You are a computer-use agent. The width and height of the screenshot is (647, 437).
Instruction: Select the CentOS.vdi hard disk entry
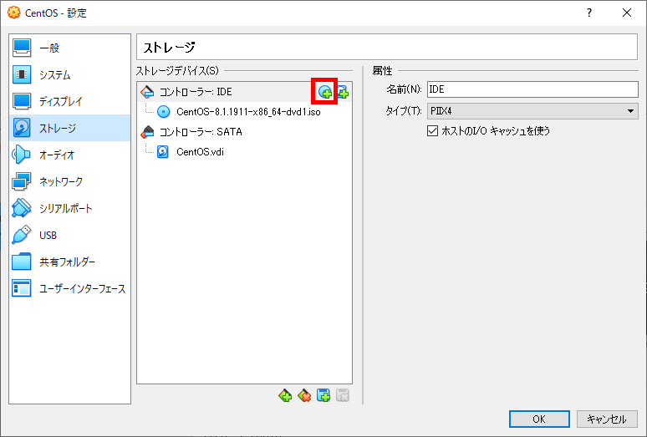200,151
